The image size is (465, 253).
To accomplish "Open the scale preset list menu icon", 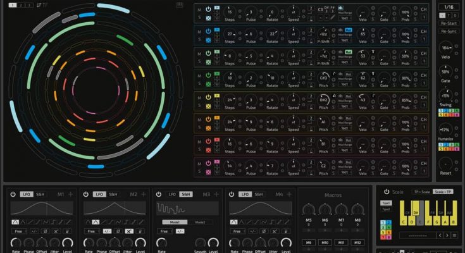I will [x=454, y=235].
